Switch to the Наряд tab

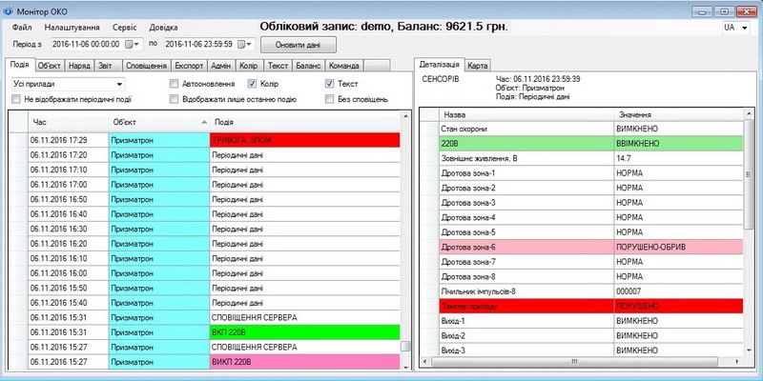pyautogui.click(x=79, y=66)
